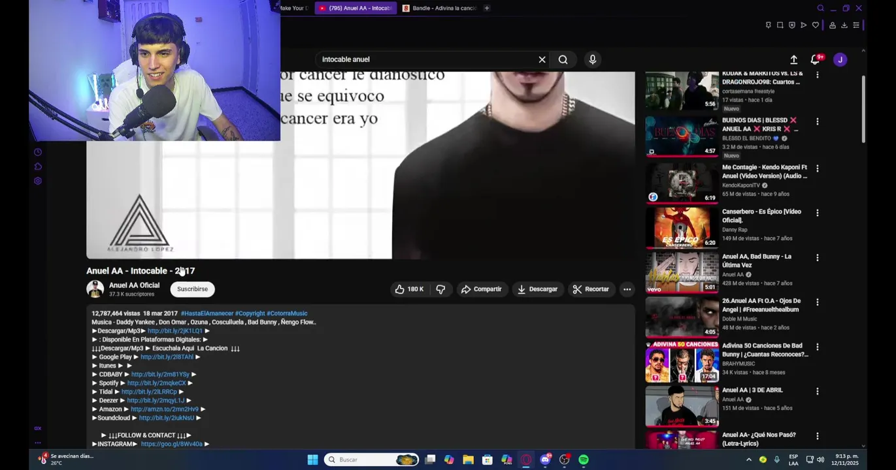The width and height of the screenshot is (896, 470).
Task: Open Opera sidebar settings gear icon
Action: (x=38, y=181)
